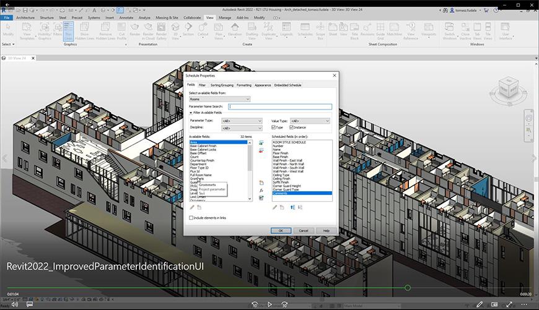The width and height of the screenshot is (539, 310).
Task: Click the Help button
Action: [x=326, y=231]
